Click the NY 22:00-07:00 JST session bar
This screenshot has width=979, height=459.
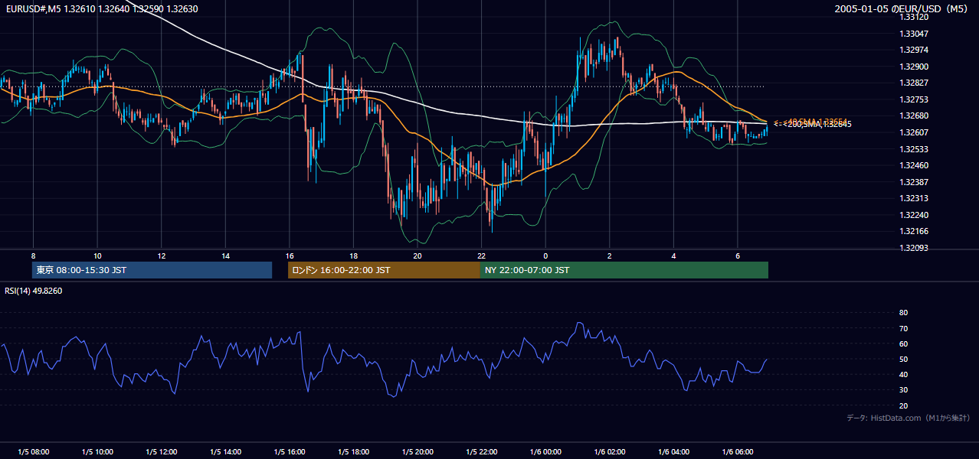tap(624, 270)
